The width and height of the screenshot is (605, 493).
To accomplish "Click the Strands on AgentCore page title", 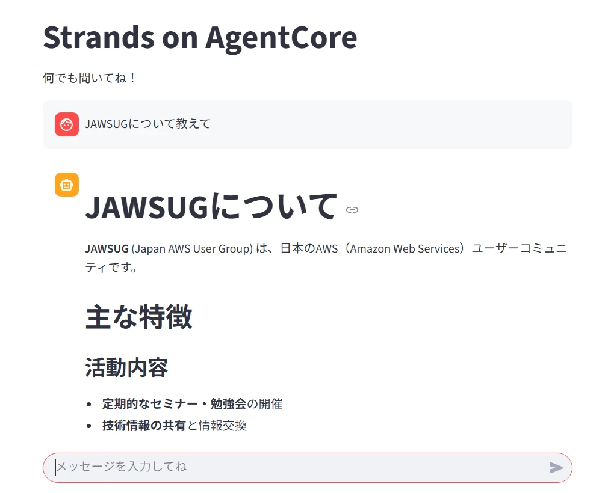I will (200, 37).
